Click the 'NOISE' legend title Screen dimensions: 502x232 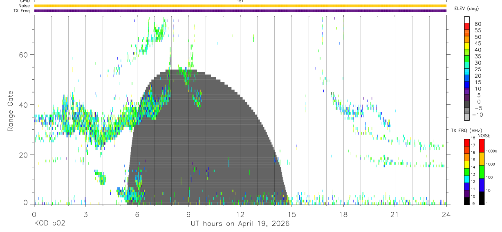point(484,135)
